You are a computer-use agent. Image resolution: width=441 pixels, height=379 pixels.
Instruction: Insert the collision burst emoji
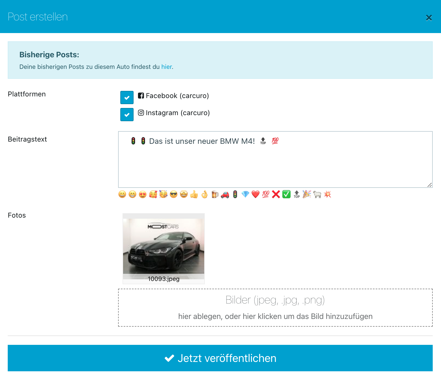pyautogui.click(x=327, y=194)
